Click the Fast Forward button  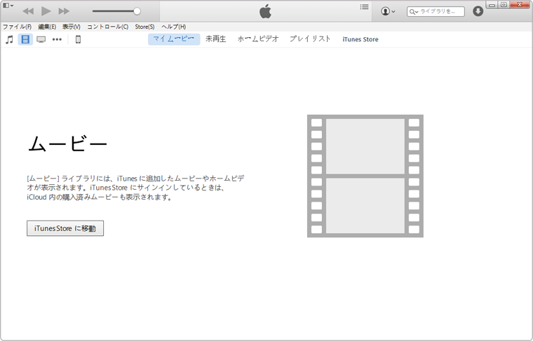click(64, 11)
